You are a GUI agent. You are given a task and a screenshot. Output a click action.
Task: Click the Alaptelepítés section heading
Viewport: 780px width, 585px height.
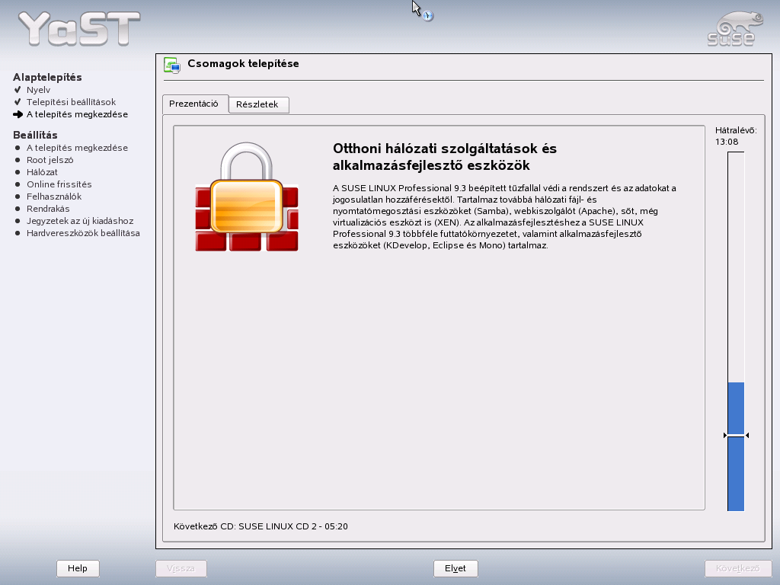click(47, 77)
